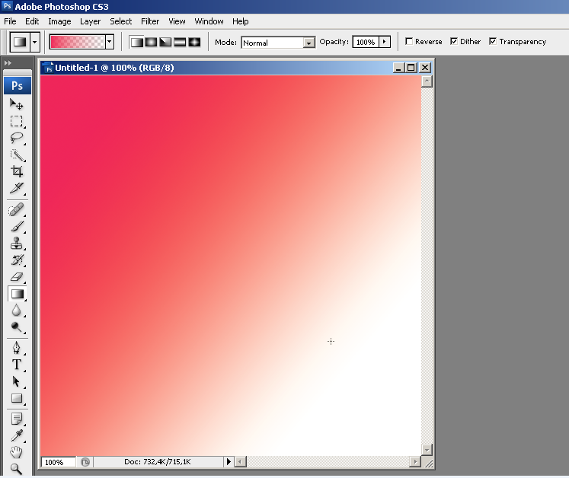The height and width of the screenshot is (478, 569).
Task: Click the vertical scrollbar down arrow
Action: point(427,450)
